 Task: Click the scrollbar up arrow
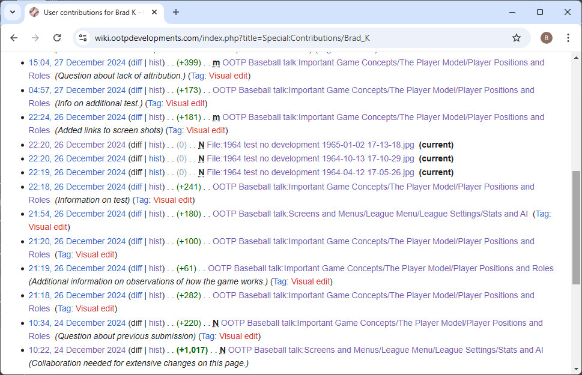tap(575, 58)
